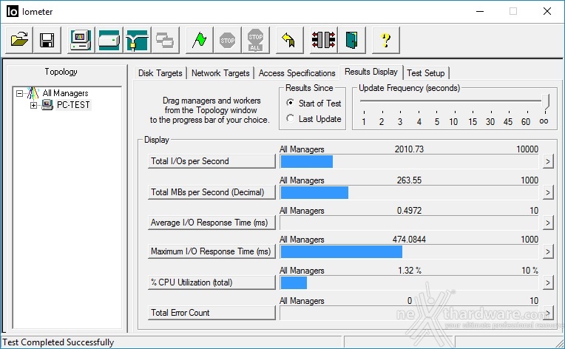
Task: Set update frequency to 5 seconds
Action: click(x=436, y=121)
